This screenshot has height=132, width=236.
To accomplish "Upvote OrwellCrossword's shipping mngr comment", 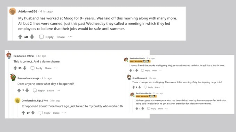I will [x=134, y=87].
